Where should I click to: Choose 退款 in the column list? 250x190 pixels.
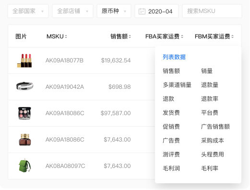pos(168,99)
